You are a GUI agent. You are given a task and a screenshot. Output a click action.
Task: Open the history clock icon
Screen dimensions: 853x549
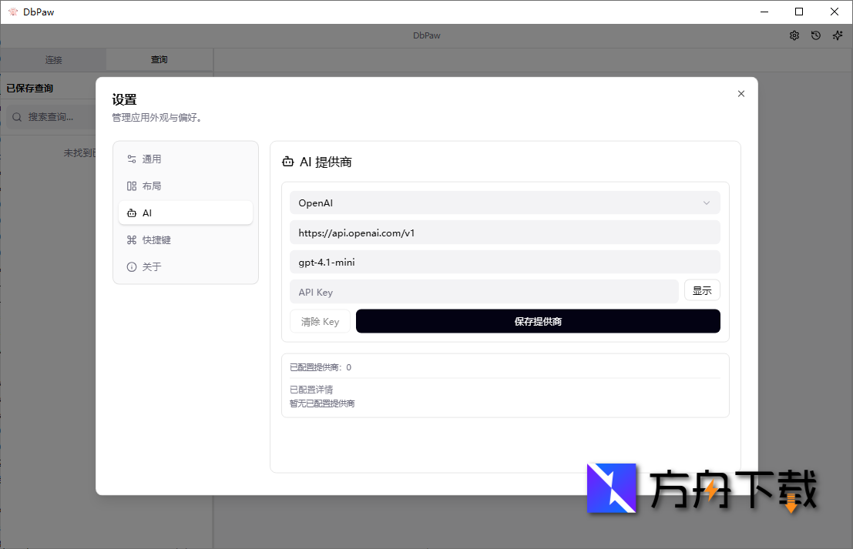coord(816,35)
